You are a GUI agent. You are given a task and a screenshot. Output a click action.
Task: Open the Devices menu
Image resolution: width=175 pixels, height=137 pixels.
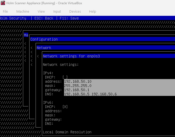click(75, 12)
